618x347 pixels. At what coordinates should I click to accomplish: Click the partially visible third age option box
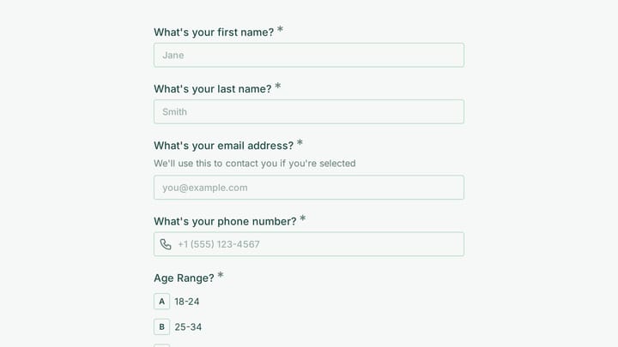coord(161,346)
